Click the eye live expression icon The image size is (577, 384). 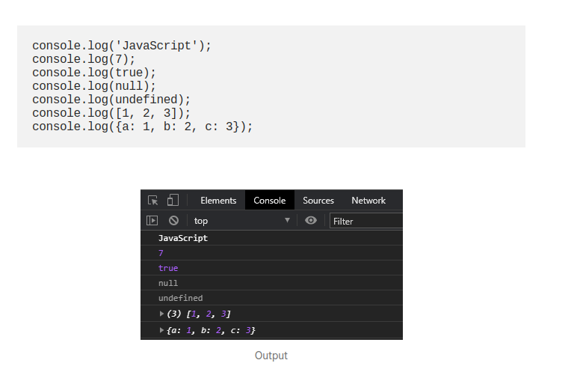pyautogui.click(x=311, y=221)
